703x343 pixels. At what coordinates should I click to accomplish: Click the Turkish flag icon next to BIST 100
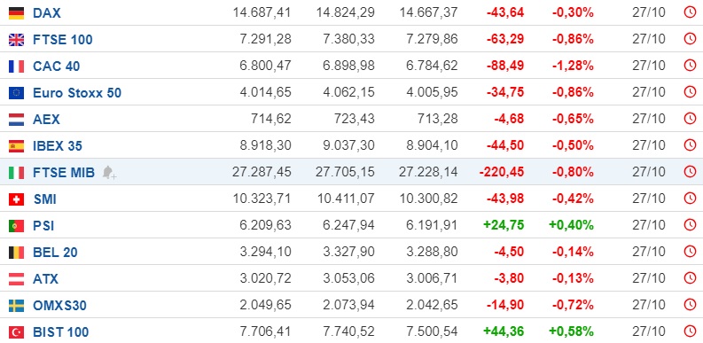point(16,332)
